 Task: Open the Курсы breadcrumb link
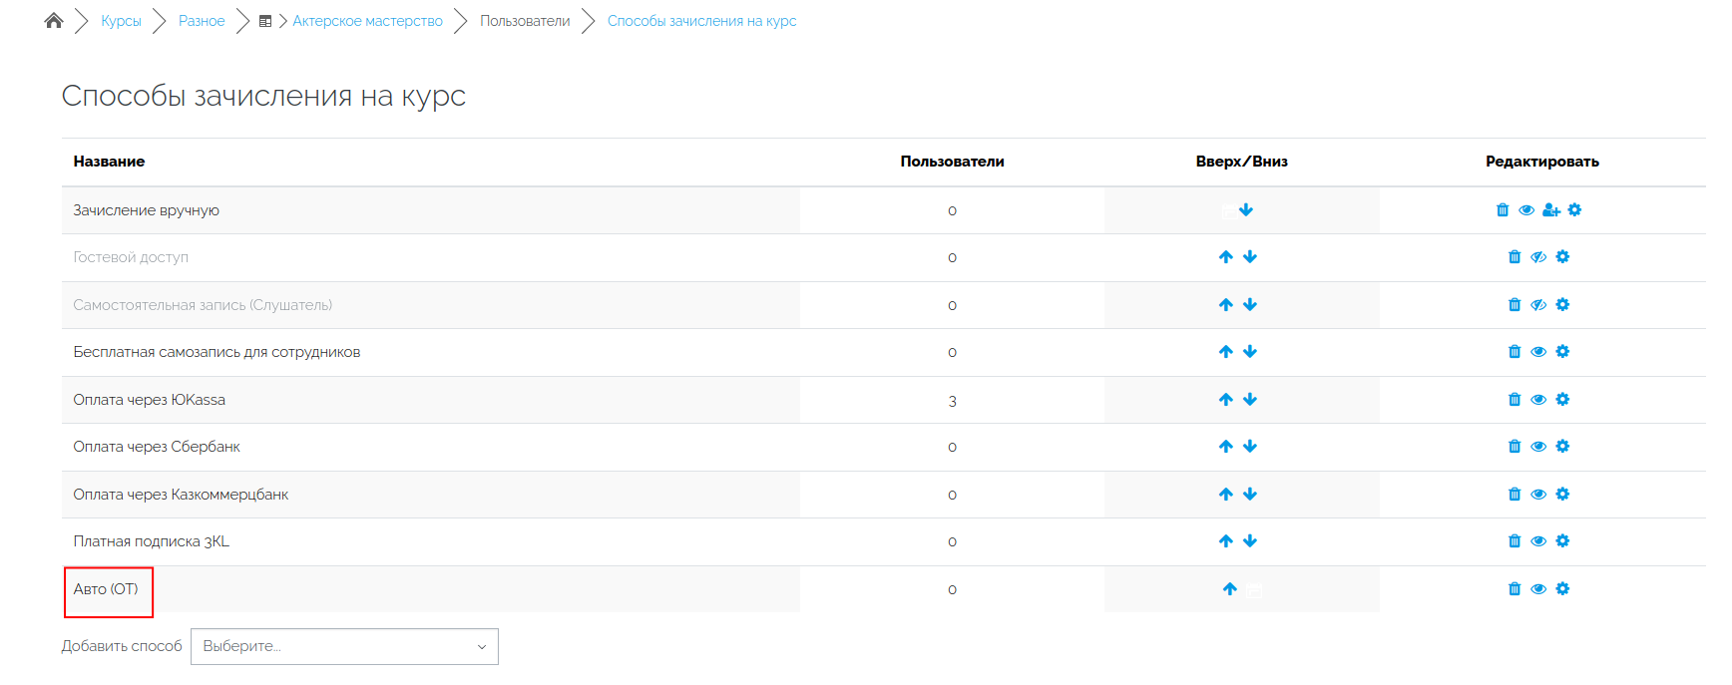121,21
